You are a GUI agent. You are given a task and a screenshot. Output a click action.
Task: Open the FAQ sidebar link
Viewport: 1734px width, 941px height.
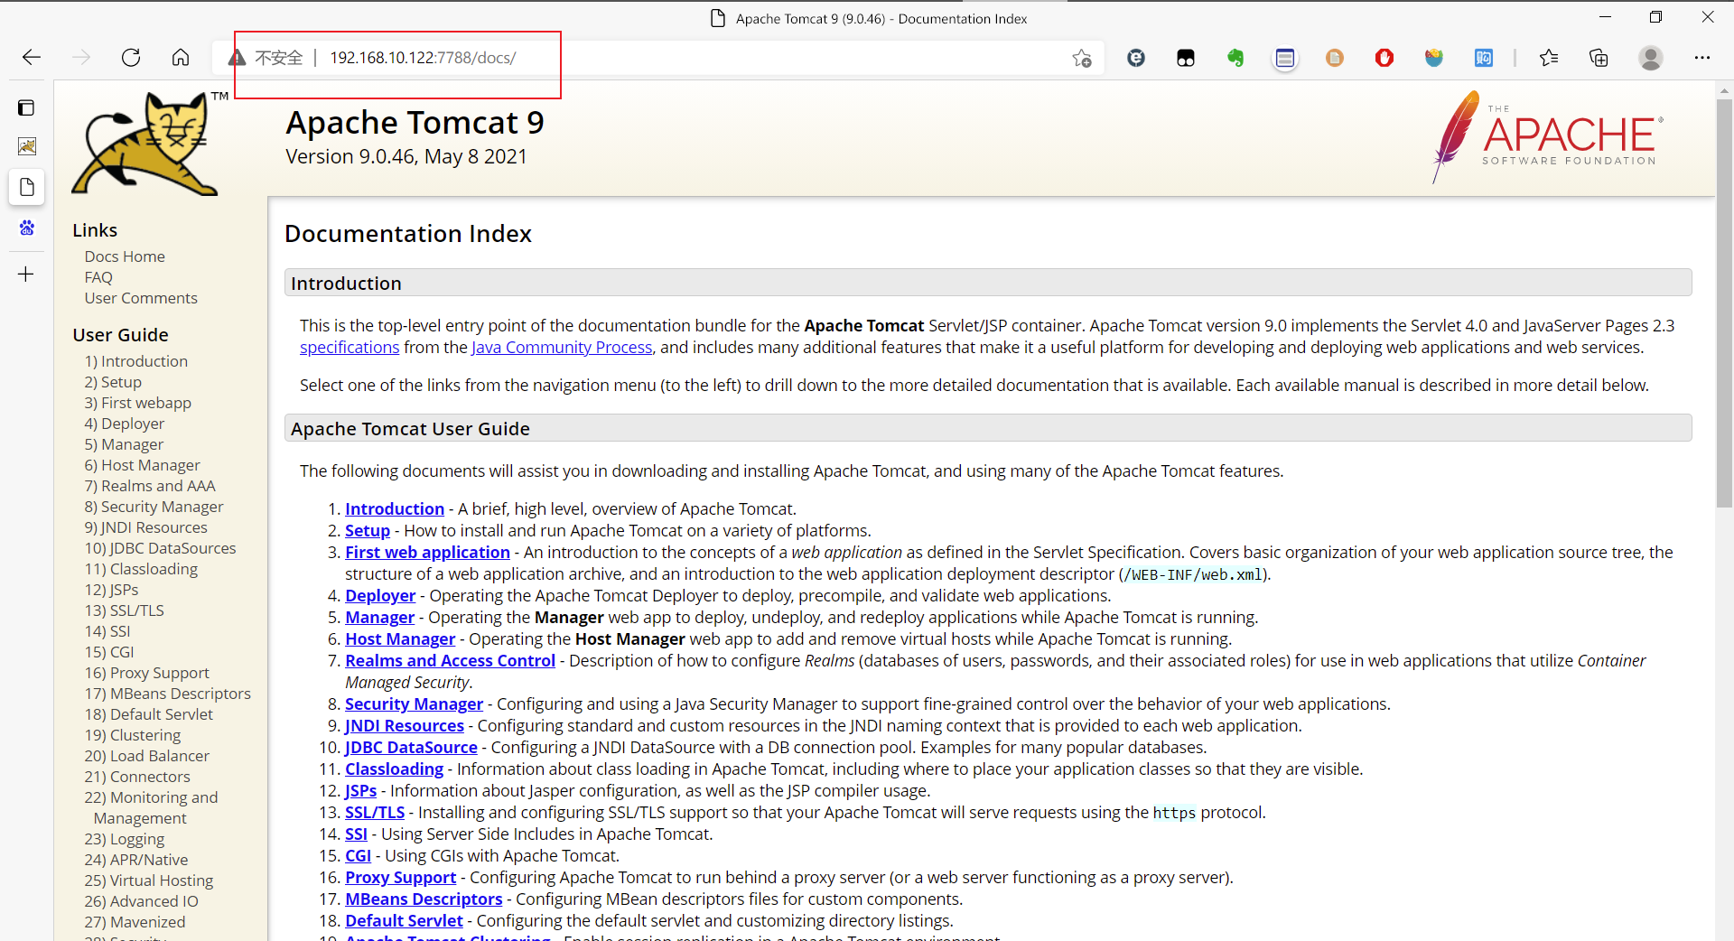(98, 277)
